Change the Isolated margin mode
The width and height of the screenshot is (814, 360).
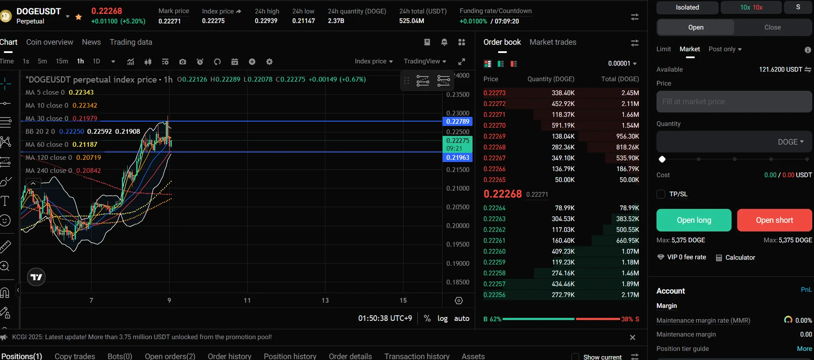click(687, 7)
